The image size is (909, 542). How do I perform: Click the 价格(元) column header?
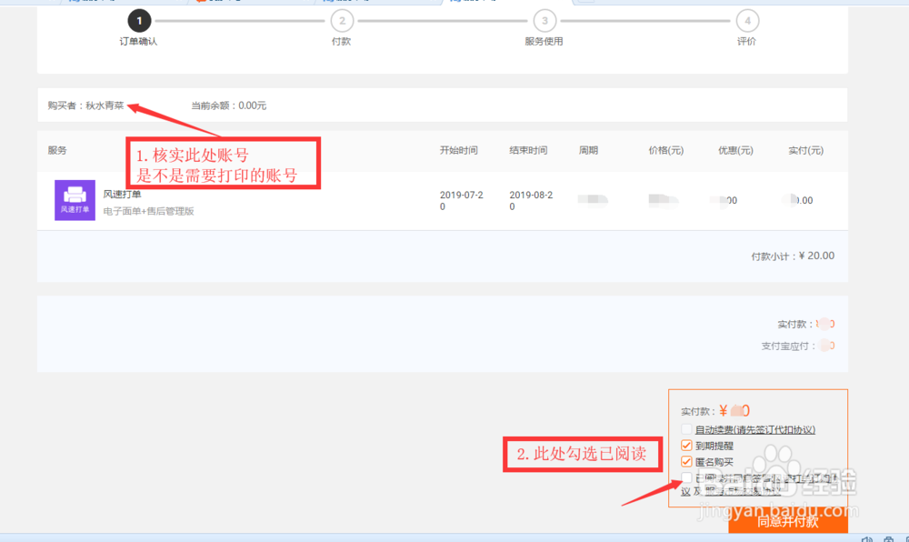(x=666, y=150)
